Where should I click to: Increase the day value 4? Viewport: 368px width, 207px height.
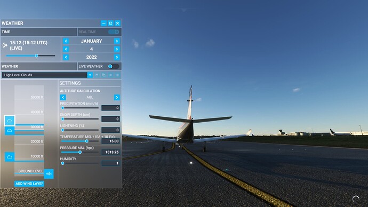click(117, 49)
